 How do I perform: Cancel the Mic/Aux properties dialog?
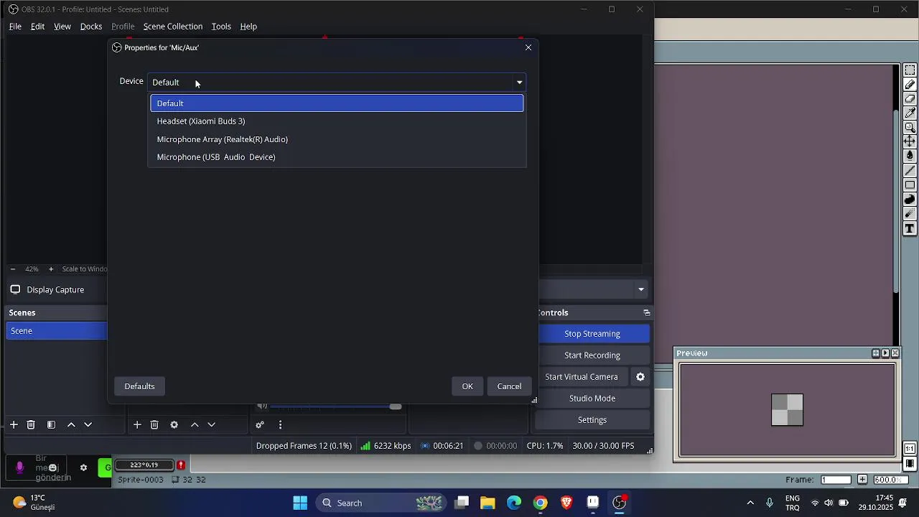(x=509, y=386)
